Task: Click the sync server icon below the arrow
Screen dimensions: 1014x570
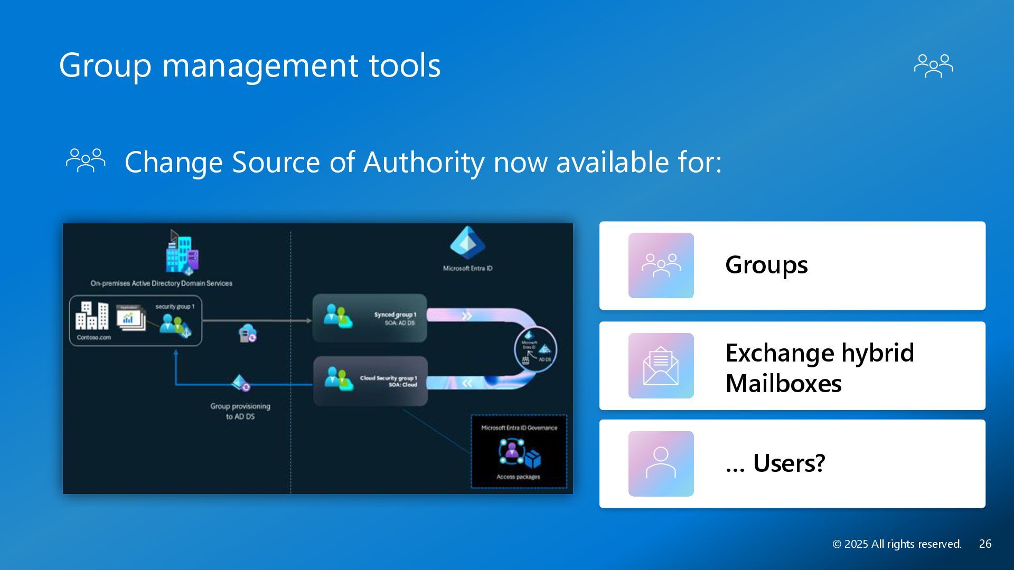Action: [247, 334]
